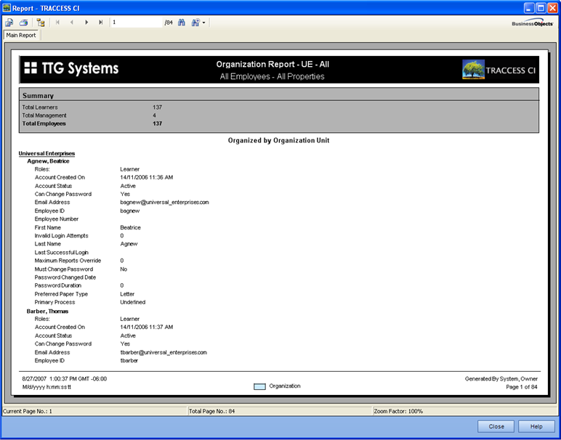
Task: Click the Close button
Action: point(496,426)
